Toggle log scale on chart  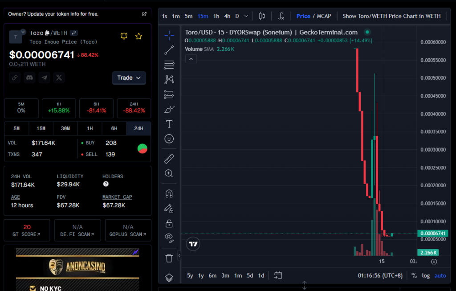tap(426, 275)
